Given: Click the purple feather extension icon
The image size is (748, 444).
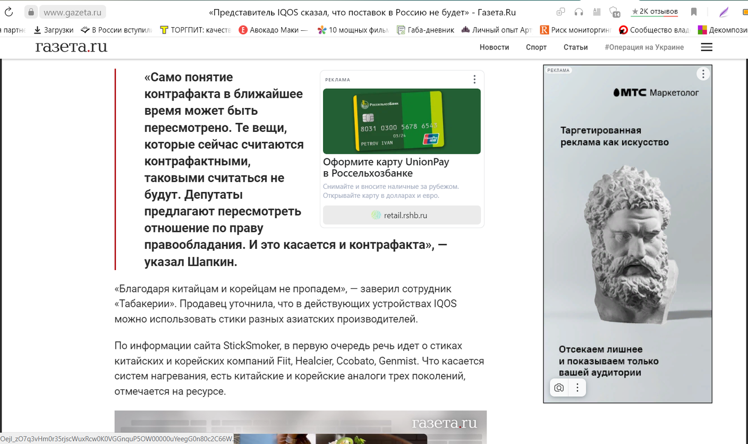Looking at the screenshot, I should [724, 12].
